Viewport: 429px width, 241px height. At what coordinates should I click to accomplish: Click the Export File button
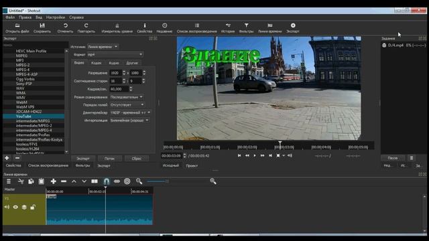(x=83, y=158)
